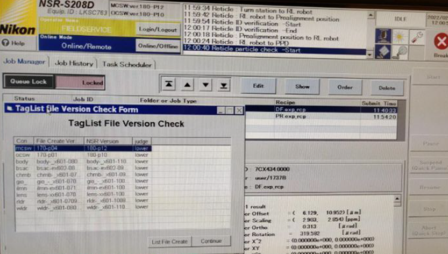This screenshot has width=448, height=254.
Task: Toggle the Queue Lock Locked indicator
Action: [x=80, y=83]
